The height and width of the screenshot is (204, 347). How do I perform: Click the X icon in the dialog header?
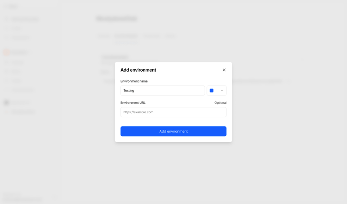224,70
